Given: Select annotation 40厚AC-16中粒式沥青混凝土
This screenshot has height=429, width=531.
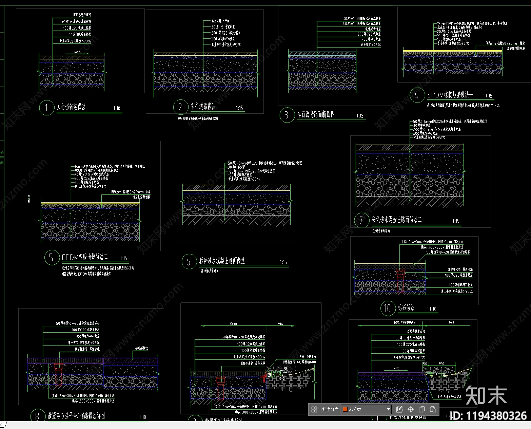Looking at the screenshot, I should (x=361, y=23).
